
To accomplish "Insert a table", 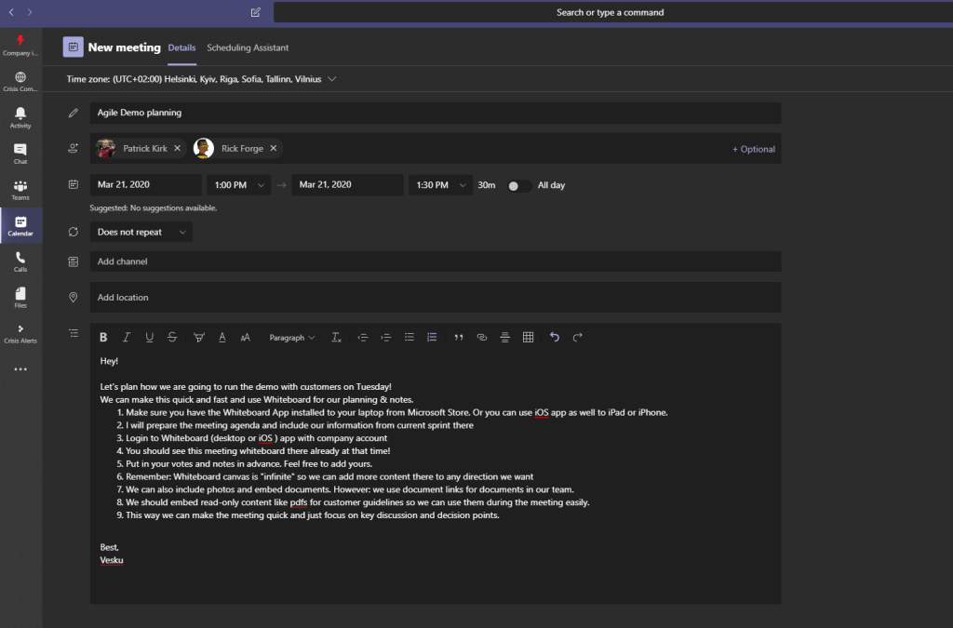I will click(529, 337).
